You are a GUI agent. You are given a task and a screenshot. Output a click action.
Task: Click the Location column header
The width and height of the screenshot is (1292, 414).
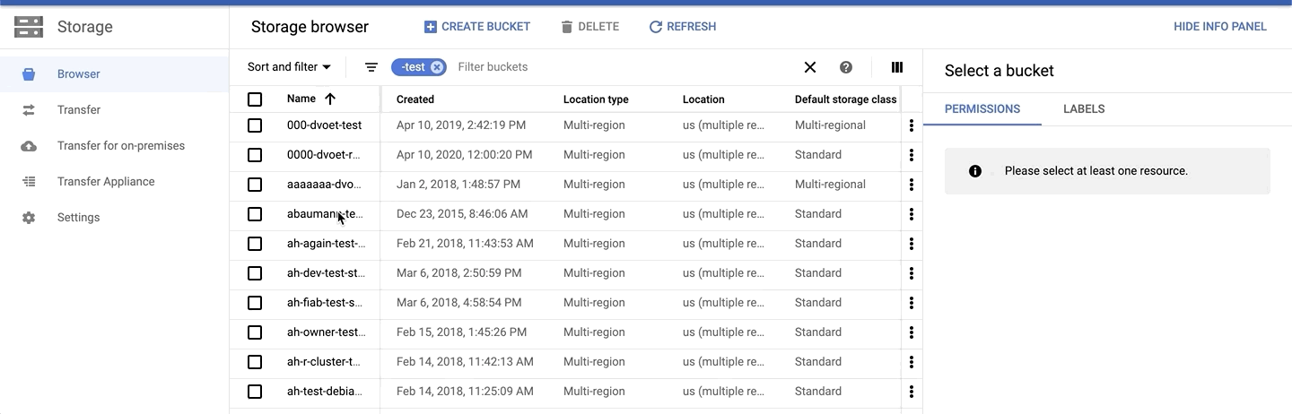click(703, 99)
